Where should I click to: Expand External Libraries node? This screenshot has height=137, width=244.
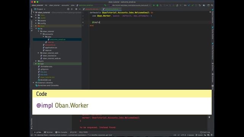point(34,83)
